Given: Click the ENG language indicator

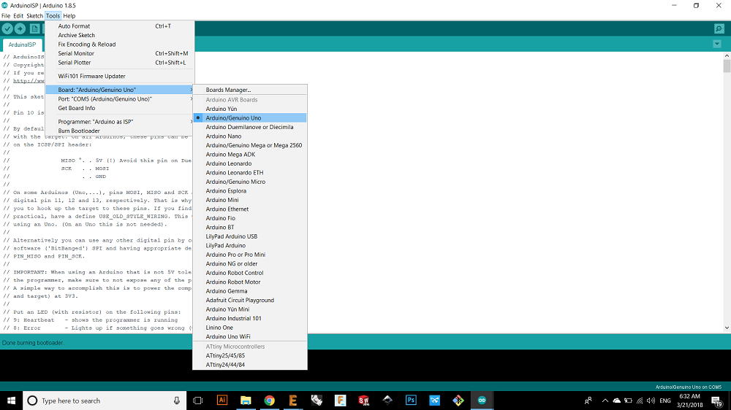Looking at the screenshot, I should click(665, 401).
